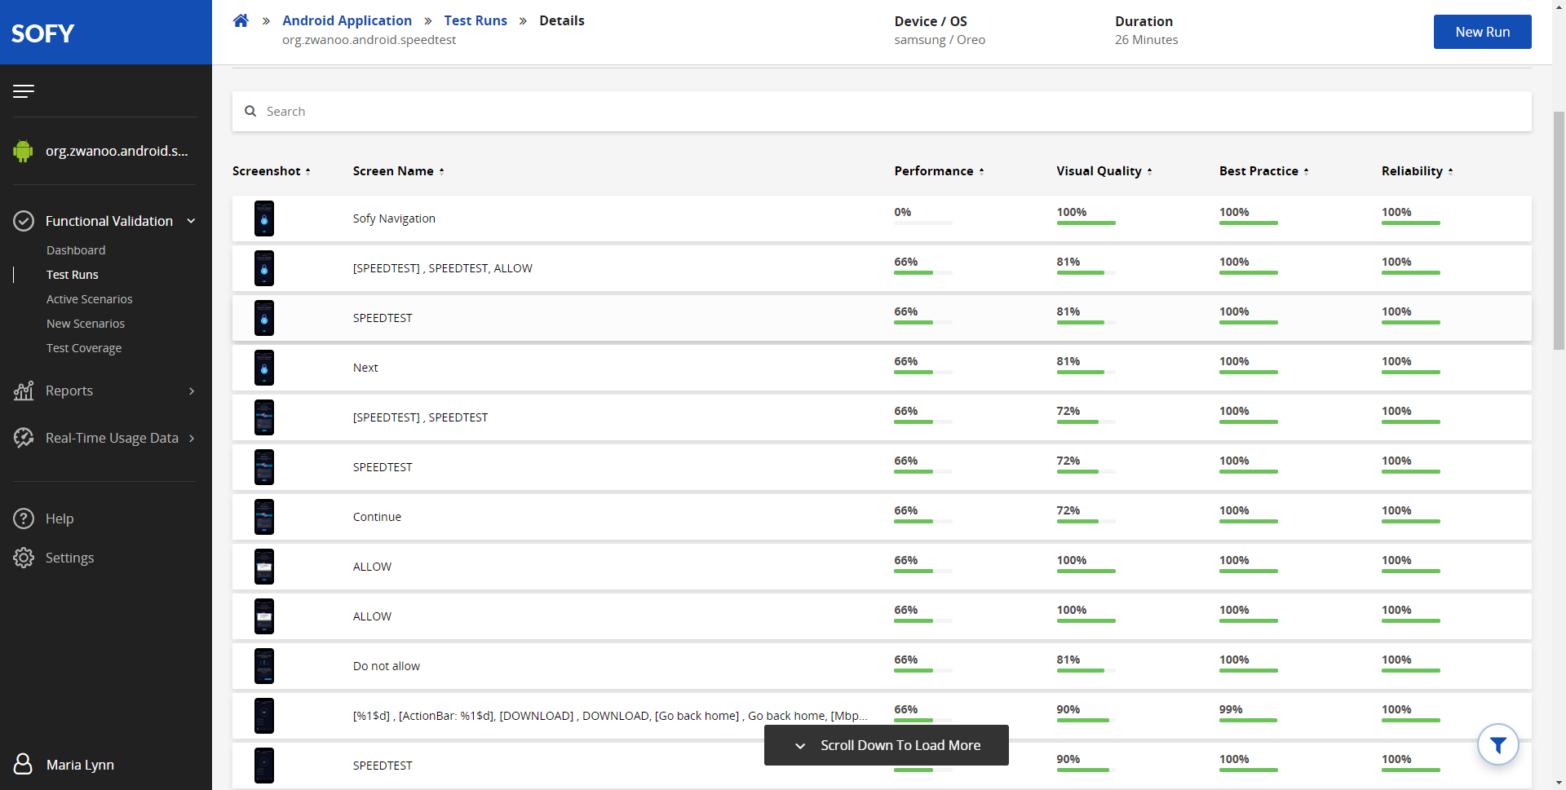Click the search magnifier icon
1566x790 pixels.
tap(250, 111)
